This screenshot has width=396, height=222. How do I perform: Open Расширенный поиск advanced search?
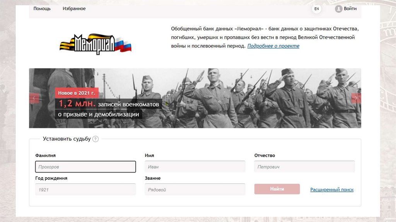332,190
